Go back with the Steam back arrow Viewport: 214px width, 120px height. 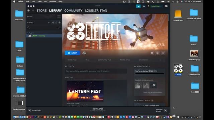[x=28, y=10]
